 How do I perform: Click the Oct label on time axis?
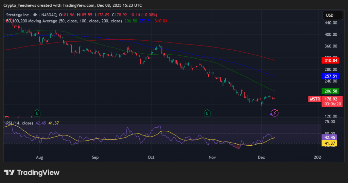151,158
